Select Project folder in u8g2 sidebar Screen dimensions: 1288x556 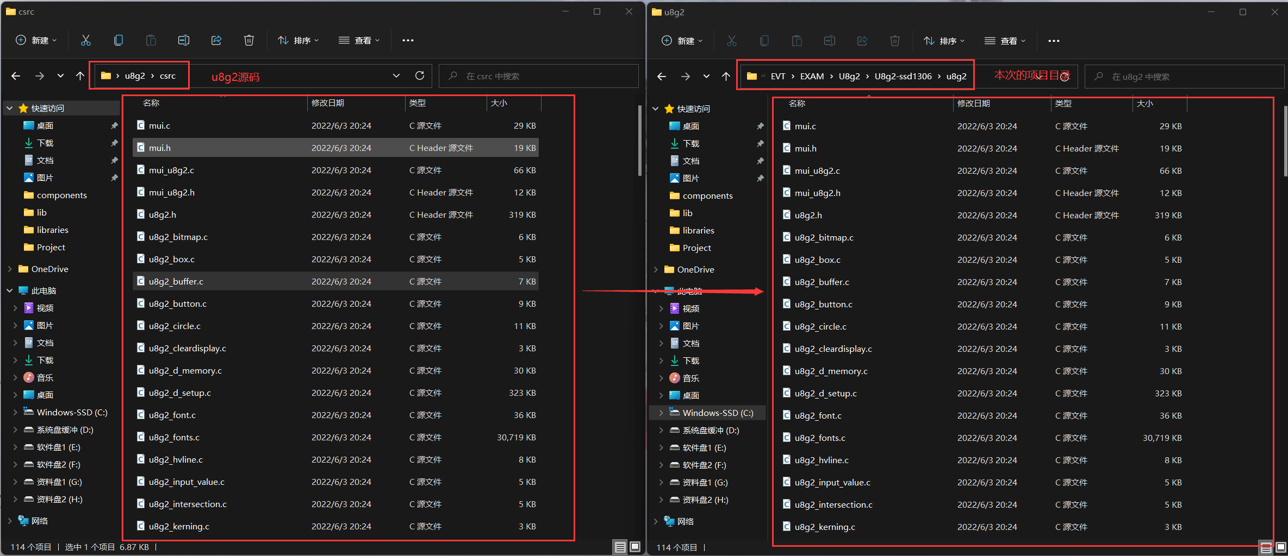click(x=696, y=248)
